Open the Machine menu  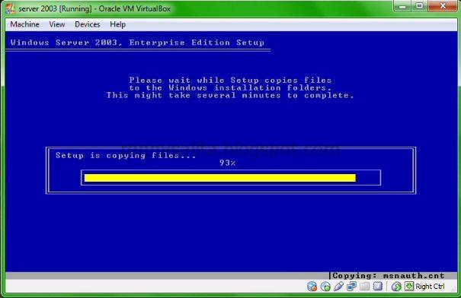click(x=24, y=24)
